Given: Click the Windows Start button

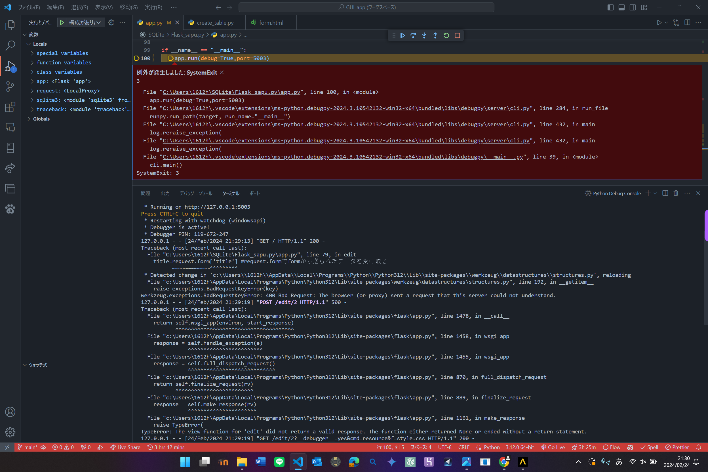Looking at the screenshot, I should click(186, 462).
